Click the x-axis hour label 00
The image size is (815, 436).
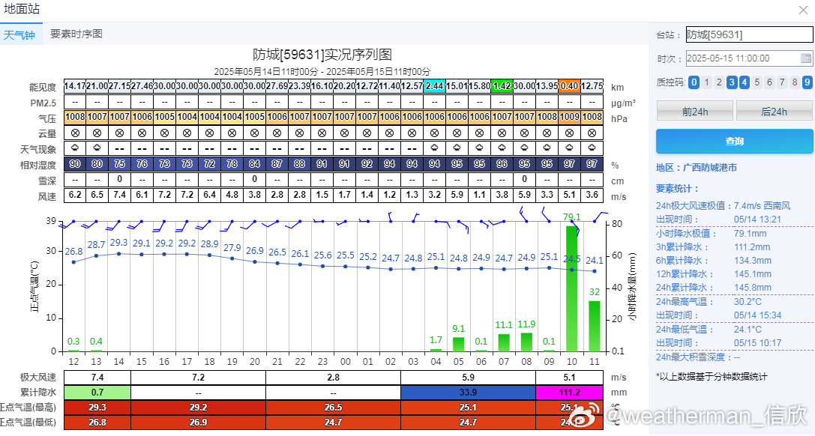(x=345, y=362)
